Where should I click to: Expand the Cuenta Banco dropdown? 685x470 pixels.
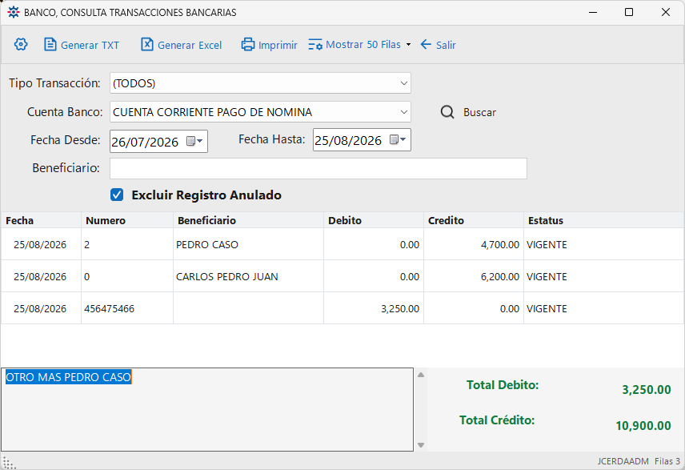(403, 112)
